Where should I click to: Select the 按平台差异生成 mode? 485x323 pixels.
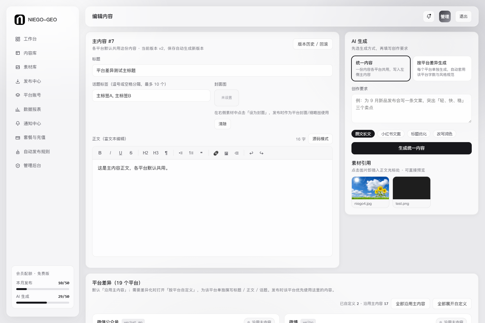tap(442, 68)
